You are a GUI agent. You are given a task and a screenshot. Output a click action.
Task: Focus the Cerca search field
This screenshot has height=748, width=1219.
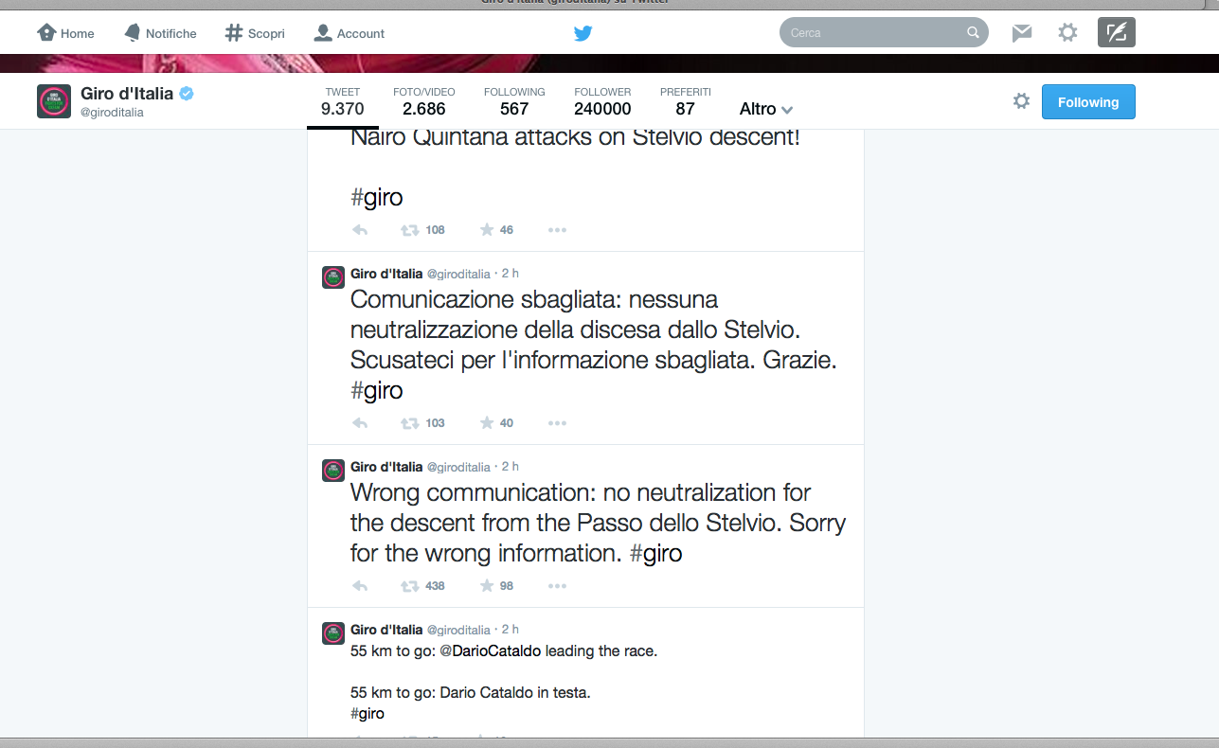(884, 33)
